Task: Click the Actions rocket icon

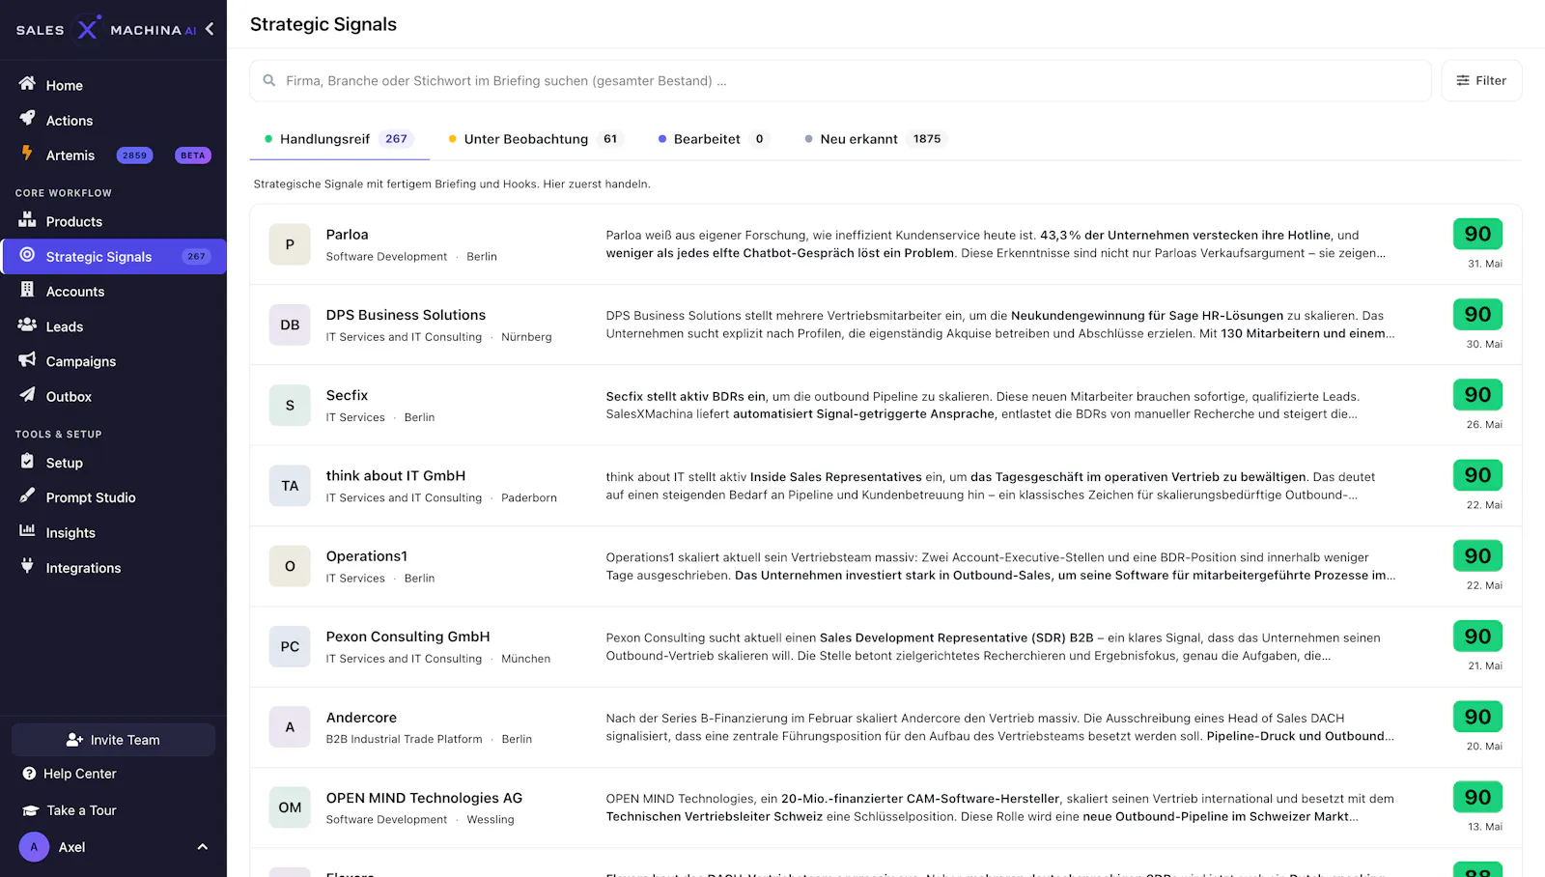Action: pos(27,119)
